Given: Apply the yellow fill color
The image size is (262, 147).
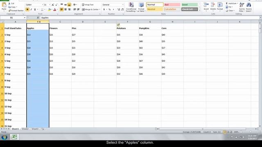Looking at the screenshot, I should (49, 10).
